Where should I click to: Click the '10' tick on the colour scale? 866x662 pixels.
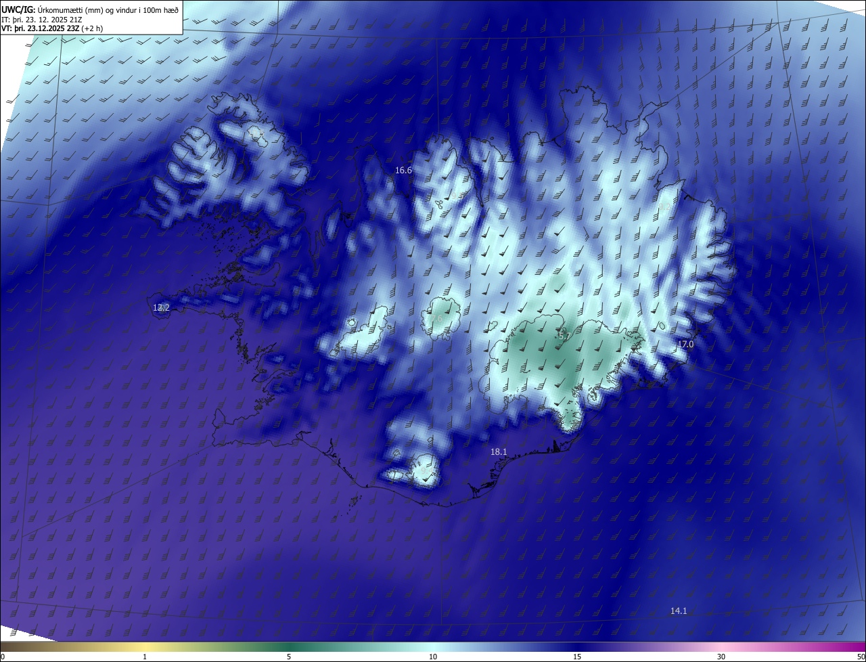click(x=433, y=657)
